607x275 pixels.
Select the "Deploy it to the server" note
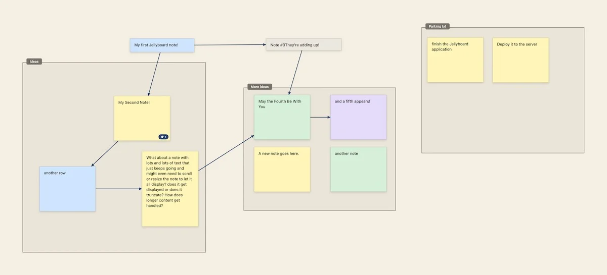click(x=521, y=60)
